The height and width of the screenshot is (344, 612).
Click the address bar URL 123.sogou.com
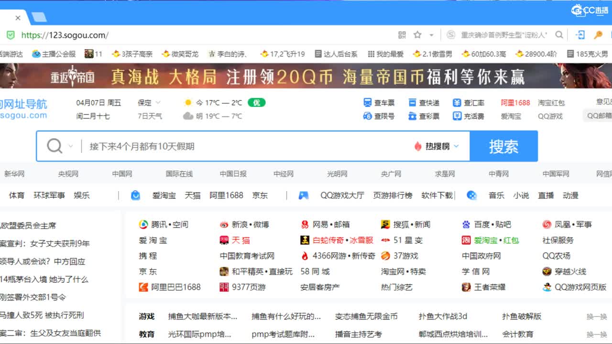coord(65,35)
